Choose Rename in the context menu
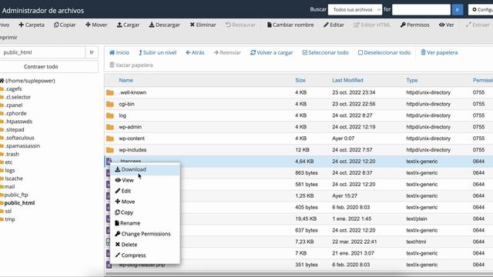Image resolution: width=493 pixels, height=277 pixels. click(x=145, y=223)
